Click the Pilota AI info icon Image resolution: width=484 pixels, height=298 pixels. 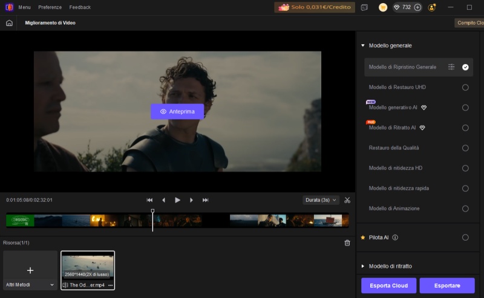pos(395,237)
